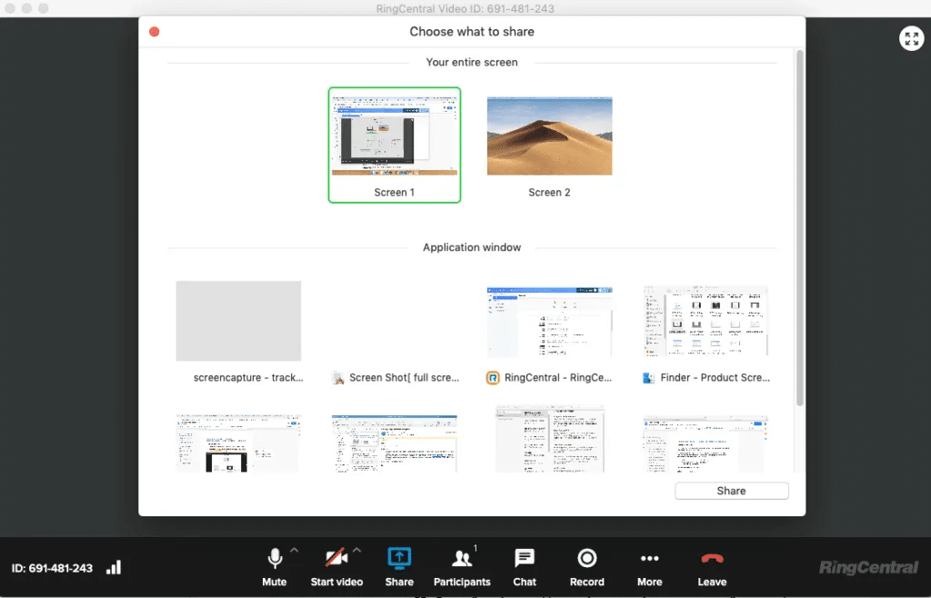Open the More options menu
Screen dimensions: 931x598
click(649, 559)
